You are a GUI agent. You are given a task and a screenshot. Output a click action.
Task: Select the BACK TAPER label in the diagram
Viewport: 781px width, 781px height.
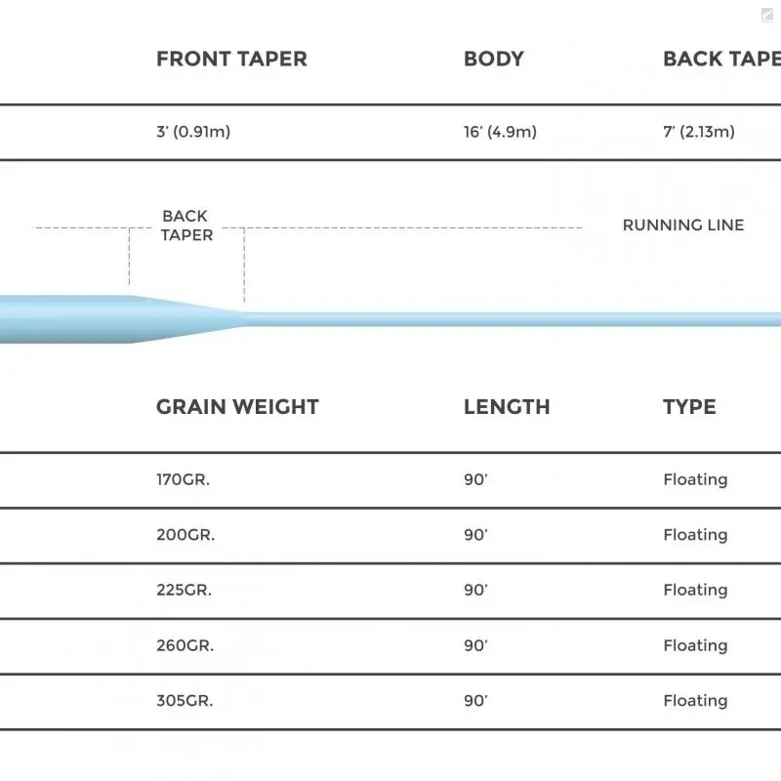[186, 226]
